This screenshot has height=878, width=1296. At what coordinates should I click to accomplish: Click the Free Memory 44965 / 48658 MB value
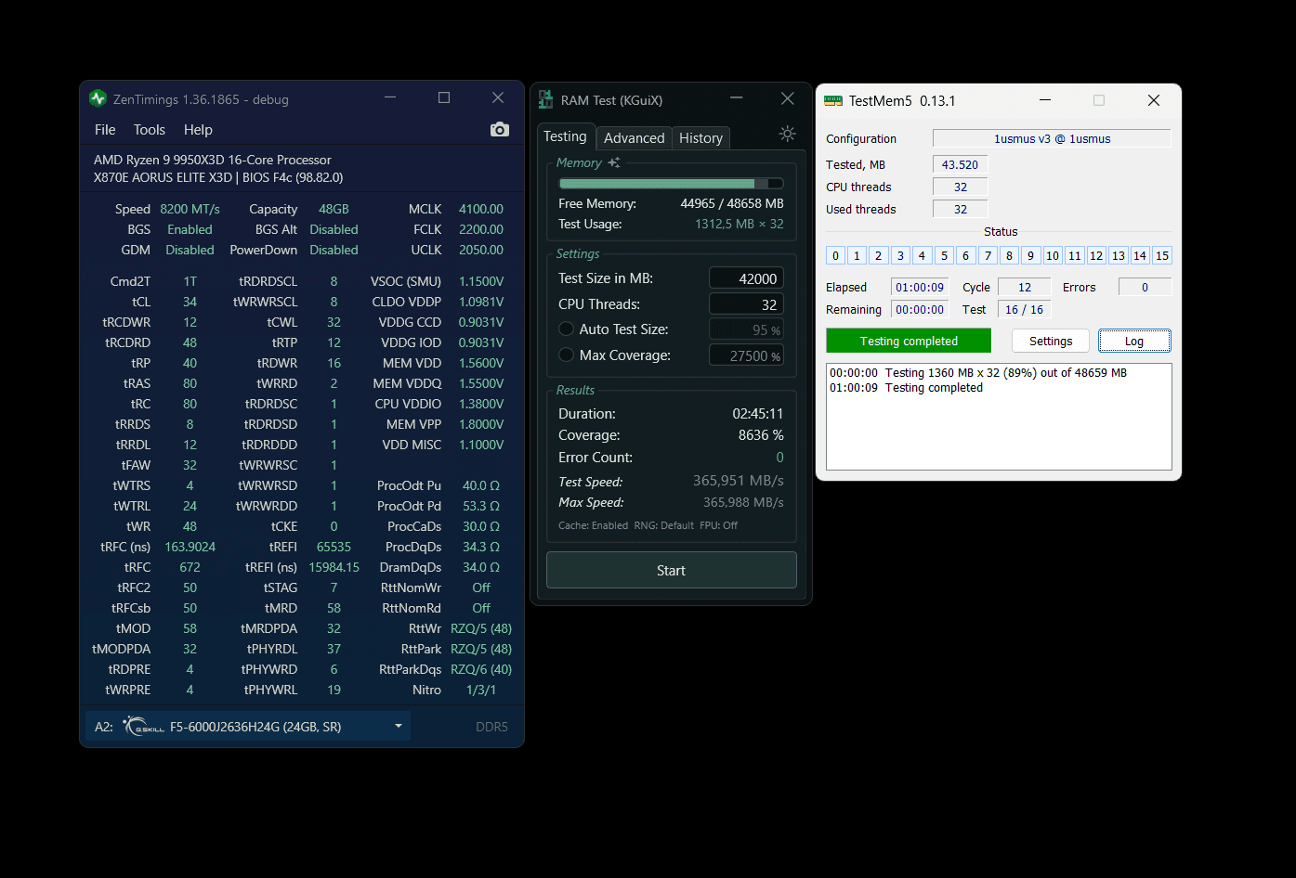point(732,203)
